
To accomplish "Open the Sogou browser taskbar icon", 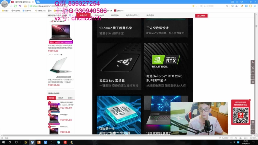I will tap(32, 142).
